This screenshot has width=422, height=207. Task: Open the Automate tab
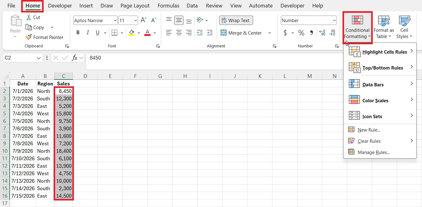click(261, 6)
